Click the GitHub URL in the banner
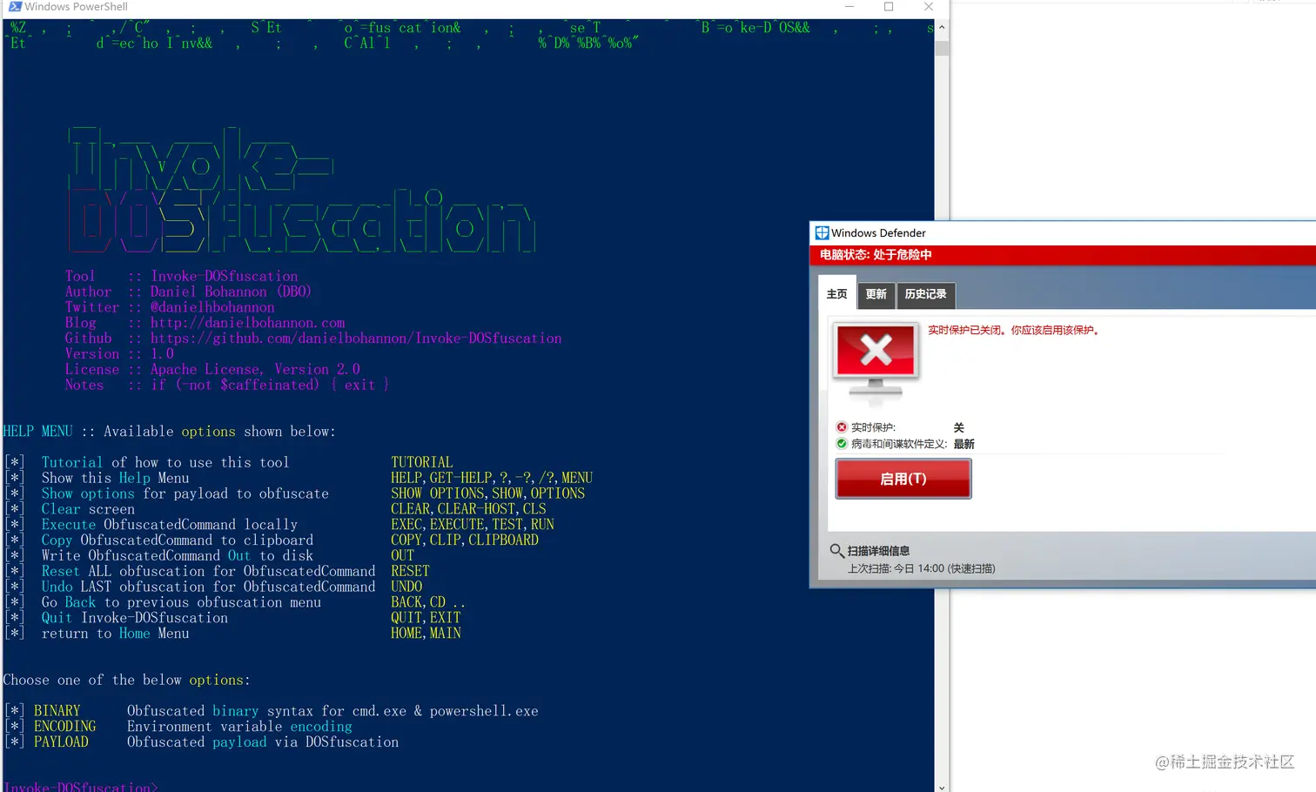Viewport: 1316px width, 792px height. 356,339
